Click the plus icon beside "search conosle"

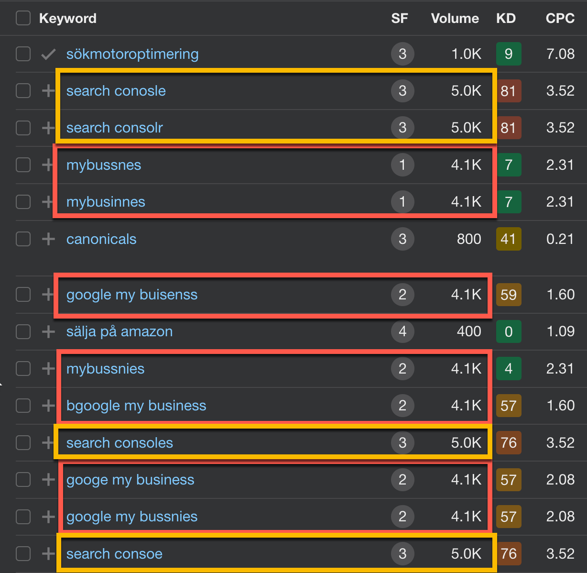coord(48,90)
